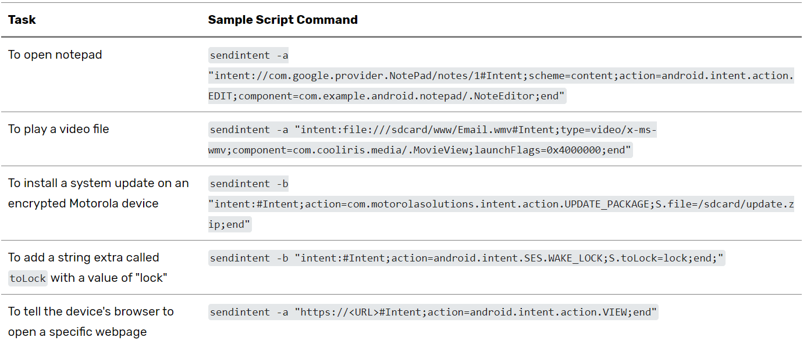807x362 pixels.
Task: Click "sendintent -b" in the Motorola update command
Action: 249,184
